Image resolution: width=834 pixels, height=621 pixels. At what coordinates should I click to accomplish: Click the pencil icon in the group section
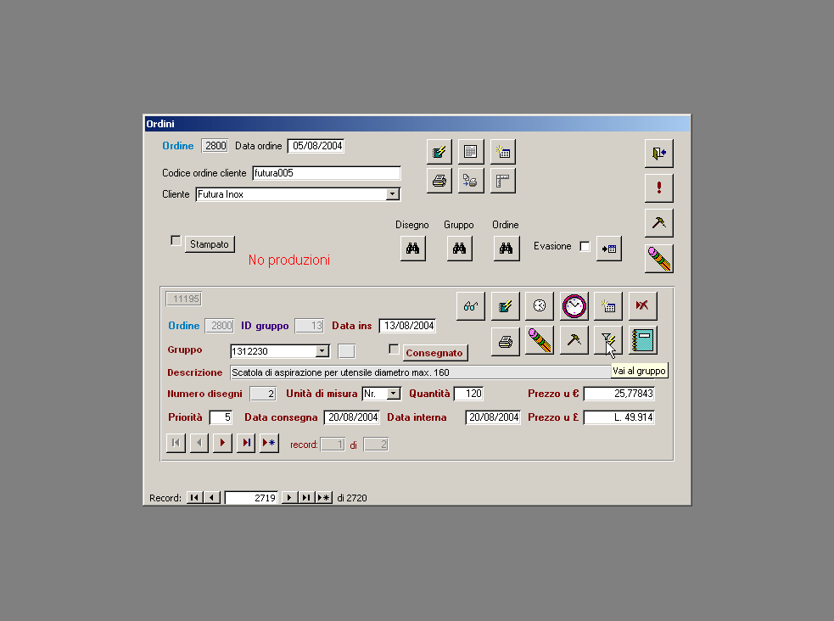(x=540, y=340)
